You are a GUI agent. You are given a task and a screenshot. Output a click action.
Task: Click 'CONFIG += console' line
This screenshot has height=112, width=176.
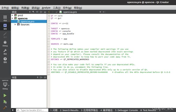[x=61, y=31]
